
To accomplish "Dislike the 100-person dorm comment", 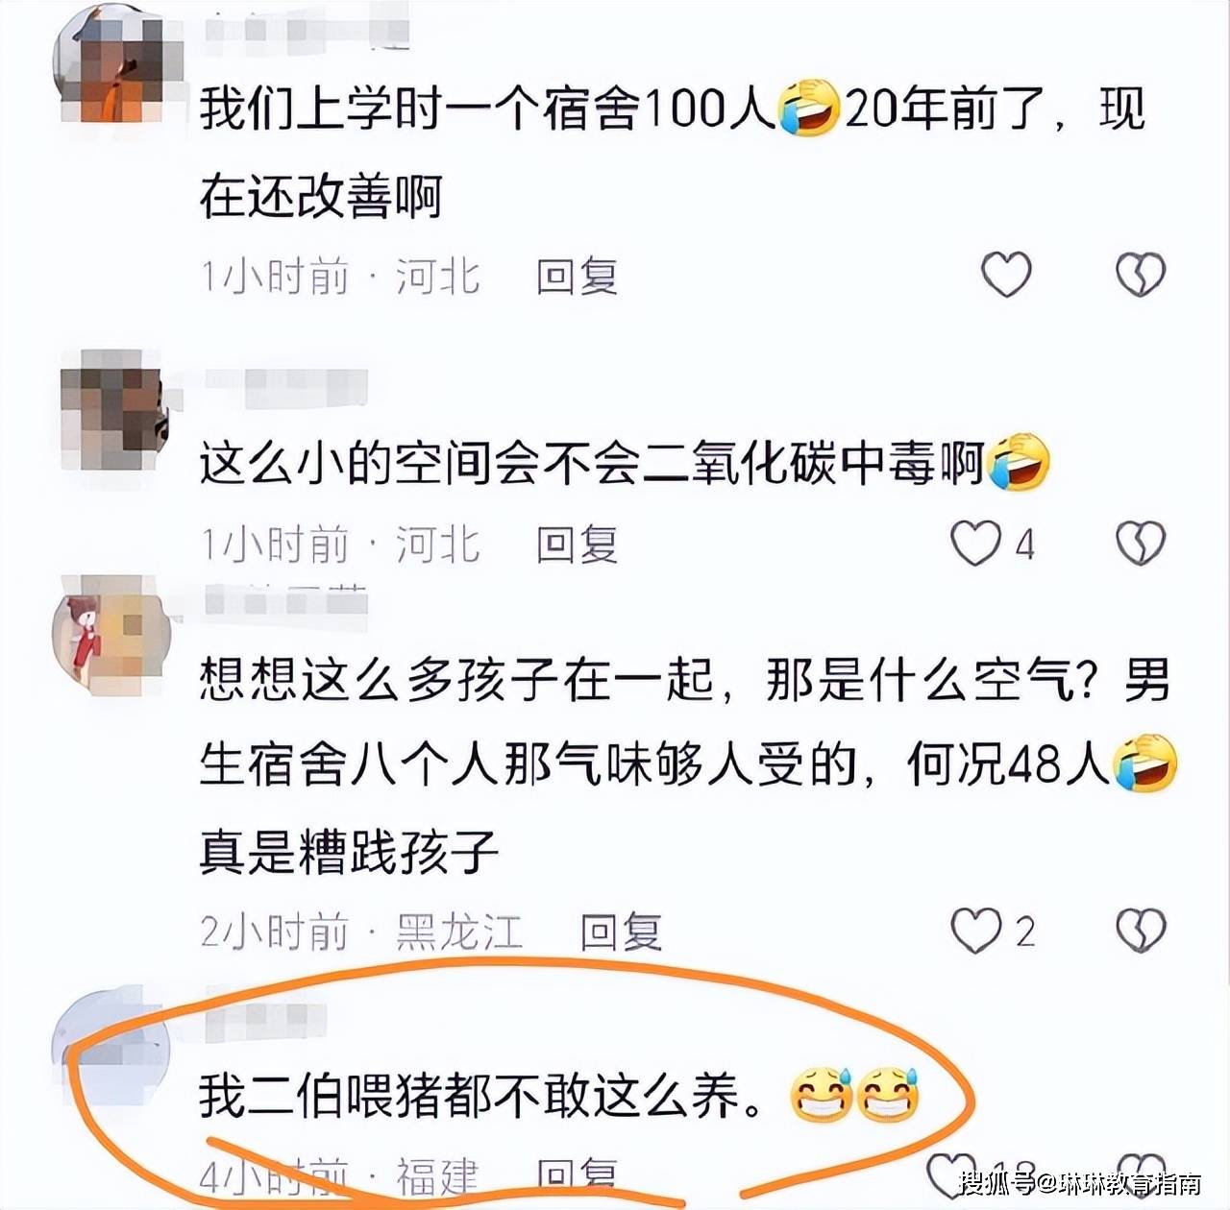I will tap(1141, 275).
